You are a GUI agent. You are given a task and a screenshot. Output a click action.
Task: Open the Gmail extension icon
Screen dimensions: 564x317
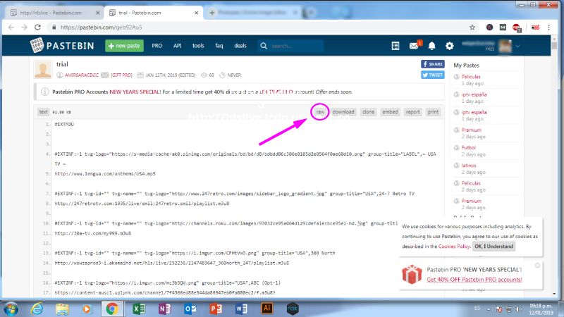[503, 27]
